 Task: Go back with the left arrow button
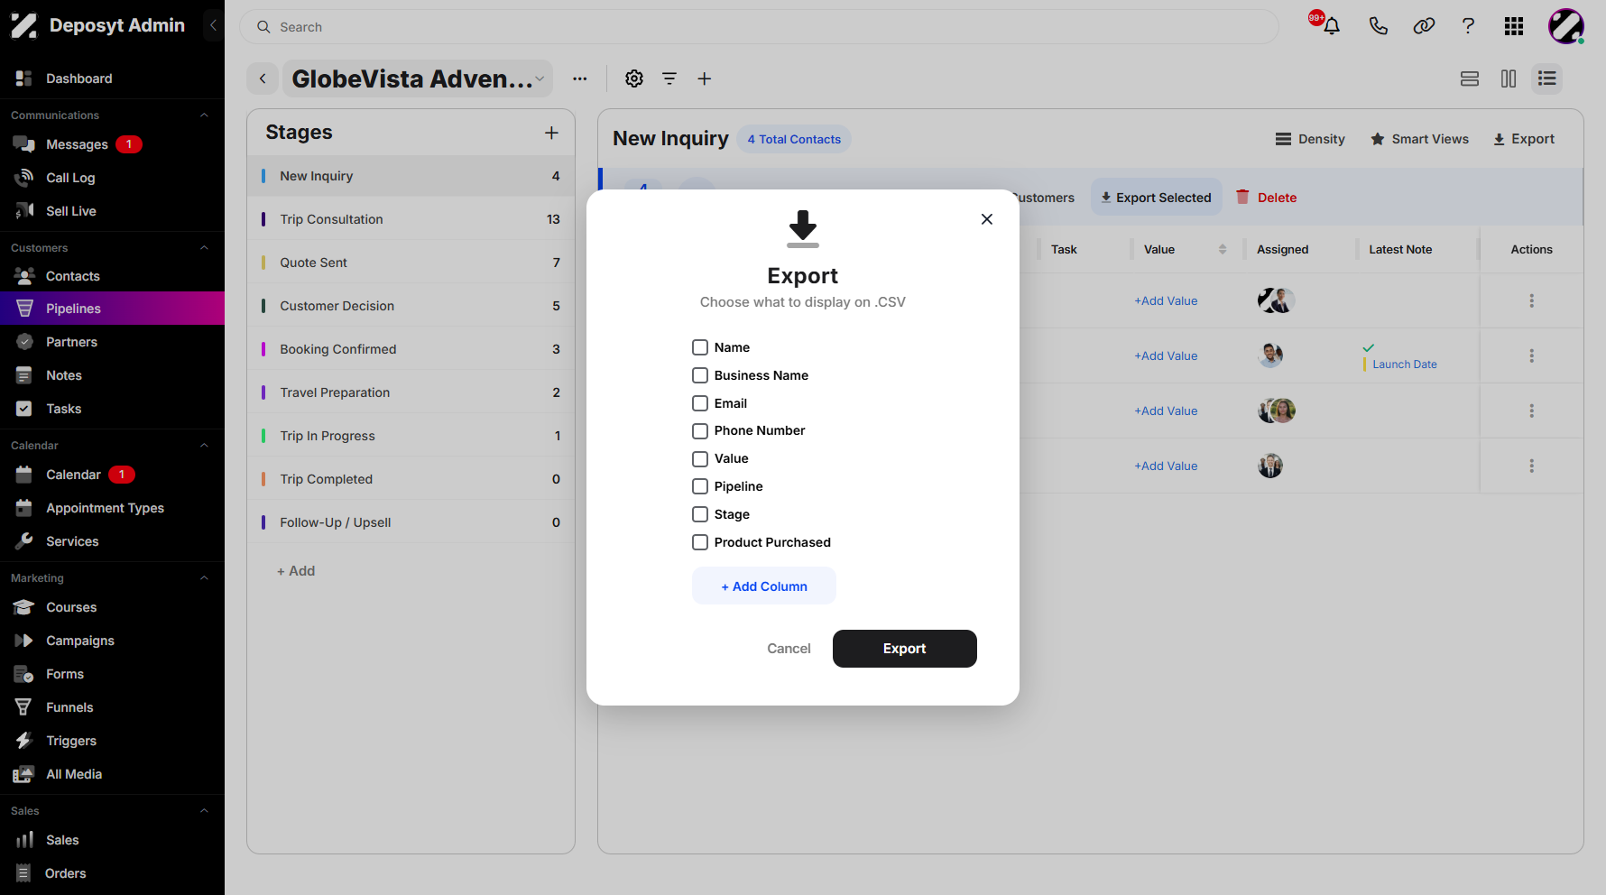(263, 78)
